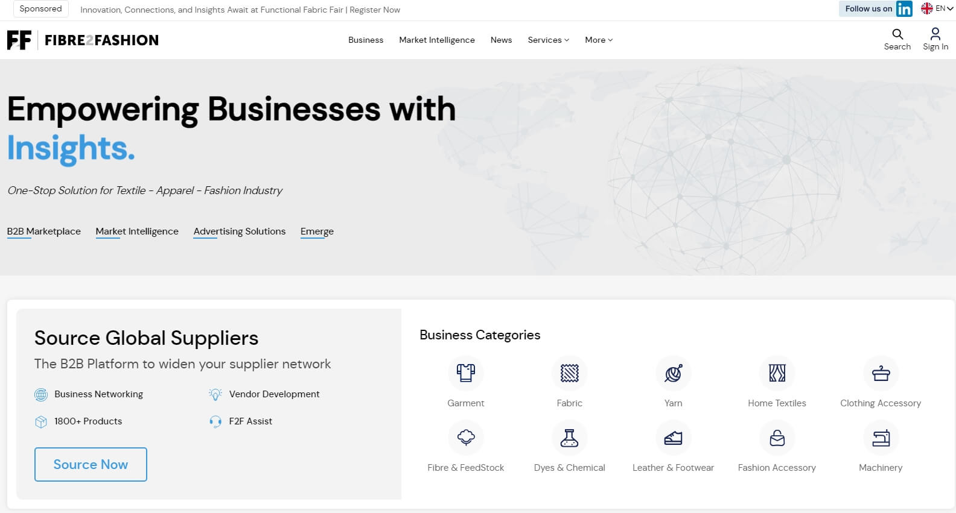The image size is (956, 513).
Task: Open the Fashion Accessory handbag icon
Action: pos(777,438)
